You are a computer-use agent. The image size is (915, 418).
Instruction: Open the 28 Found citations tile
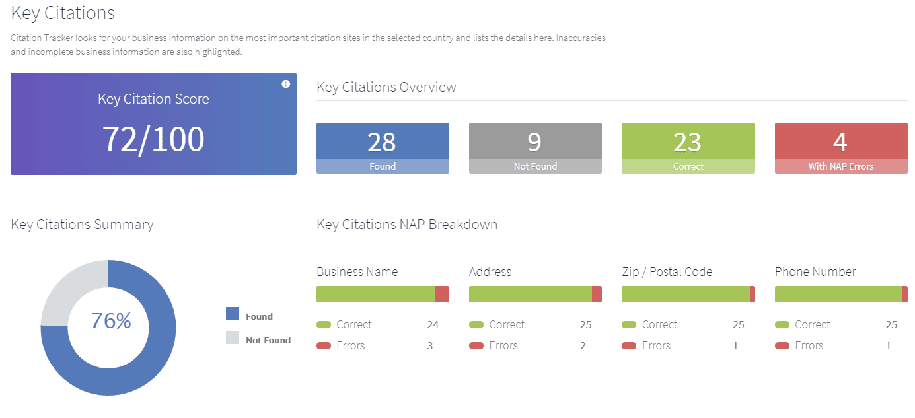(383, 148)
